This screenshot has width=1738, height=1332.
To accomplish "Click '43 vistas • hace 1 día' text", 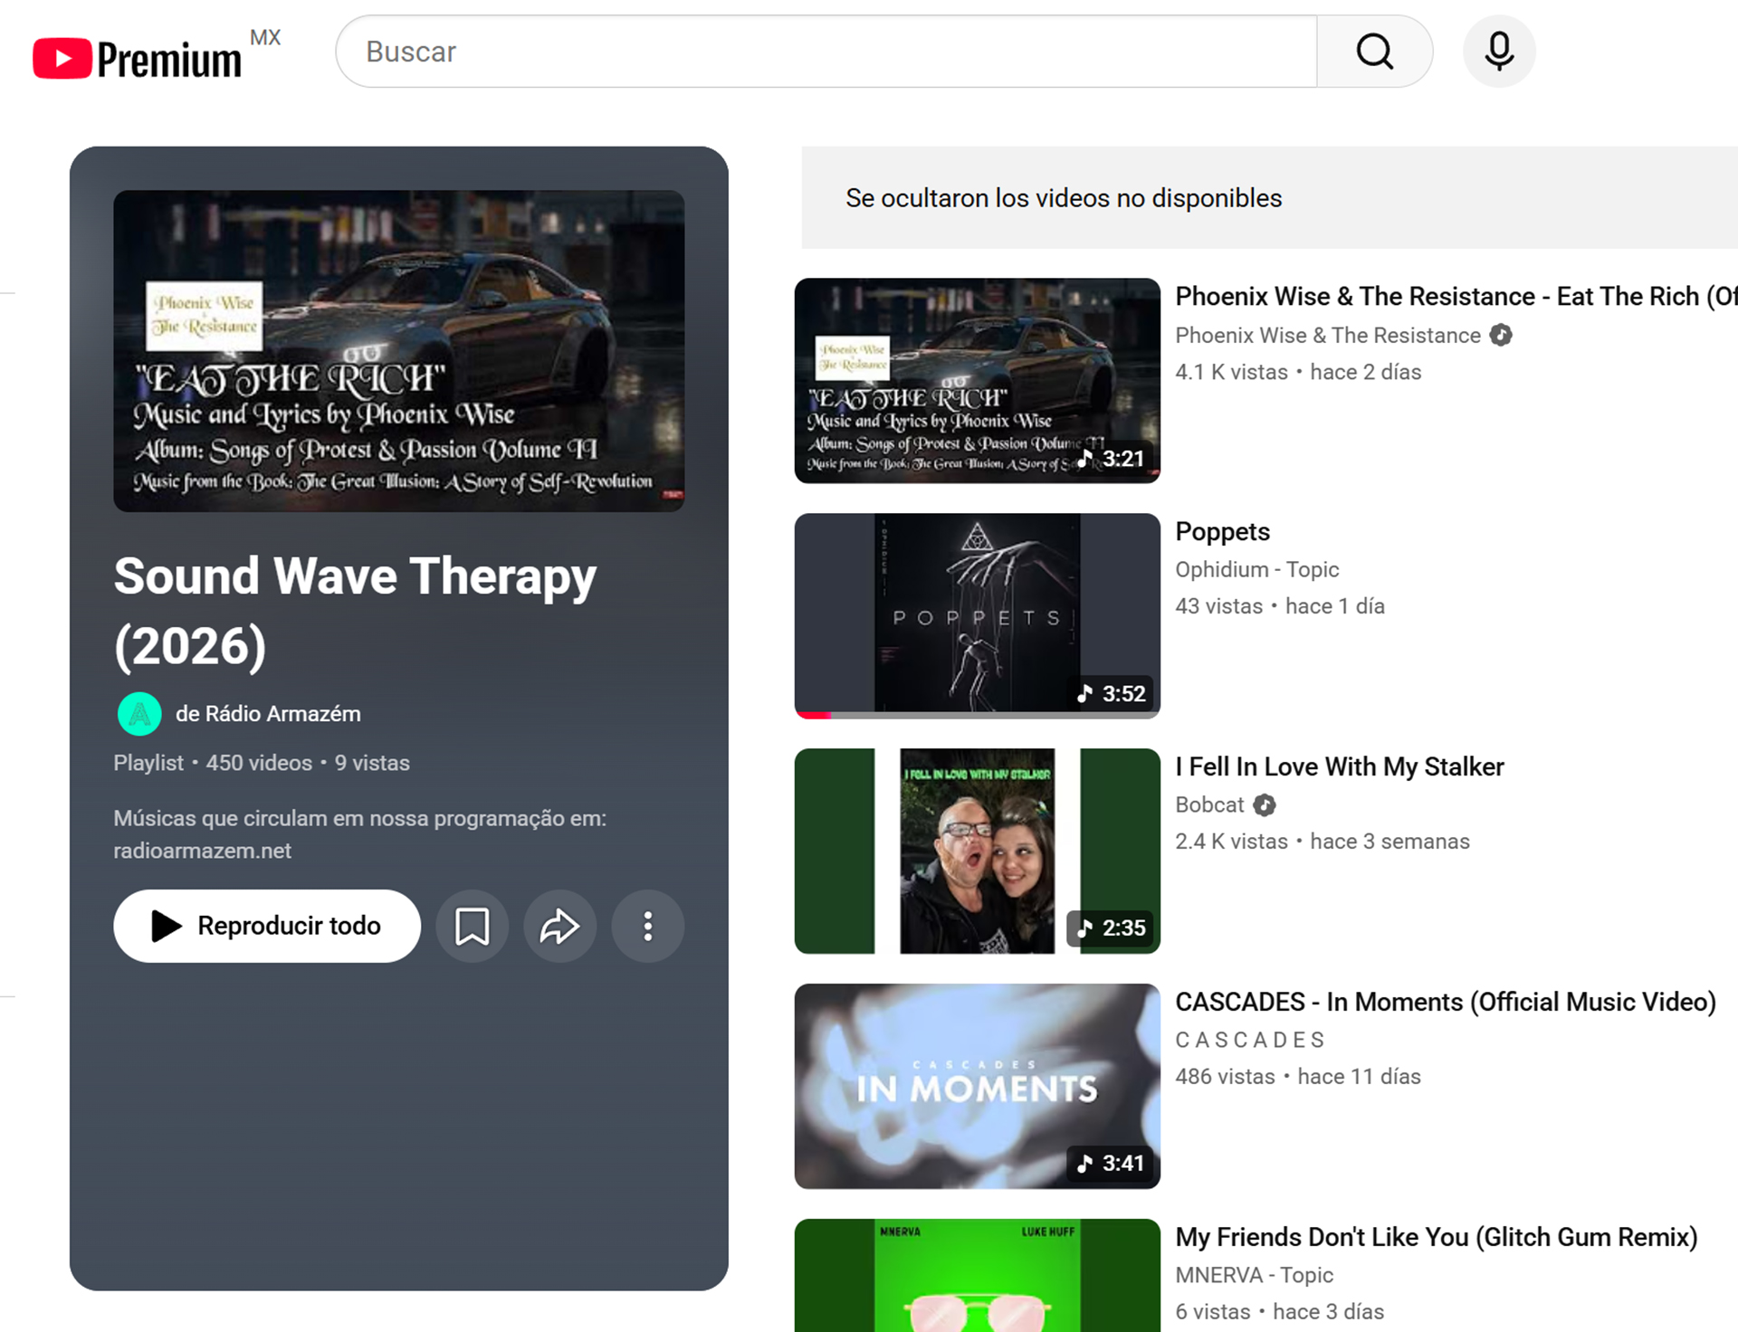I will pos(1280,606).
